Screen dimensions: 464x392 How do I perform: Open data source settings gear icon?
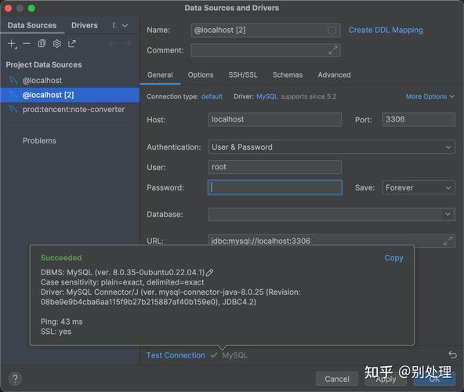pyautogui.click(x=56, y=44)
